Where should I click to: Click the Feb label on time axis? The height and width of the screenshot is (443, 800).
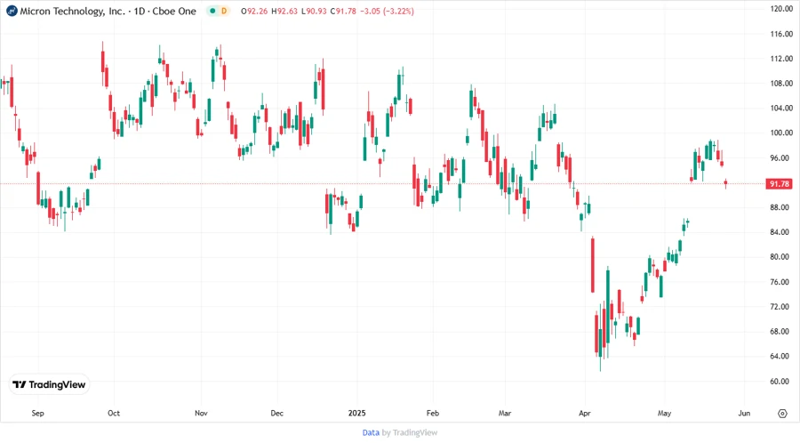click(433, 413)
